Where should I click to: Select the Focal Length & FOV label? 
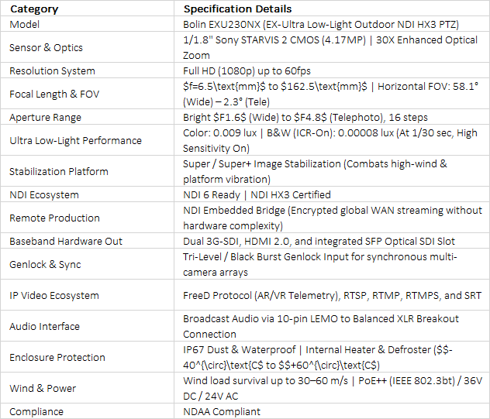pos(87,94)
